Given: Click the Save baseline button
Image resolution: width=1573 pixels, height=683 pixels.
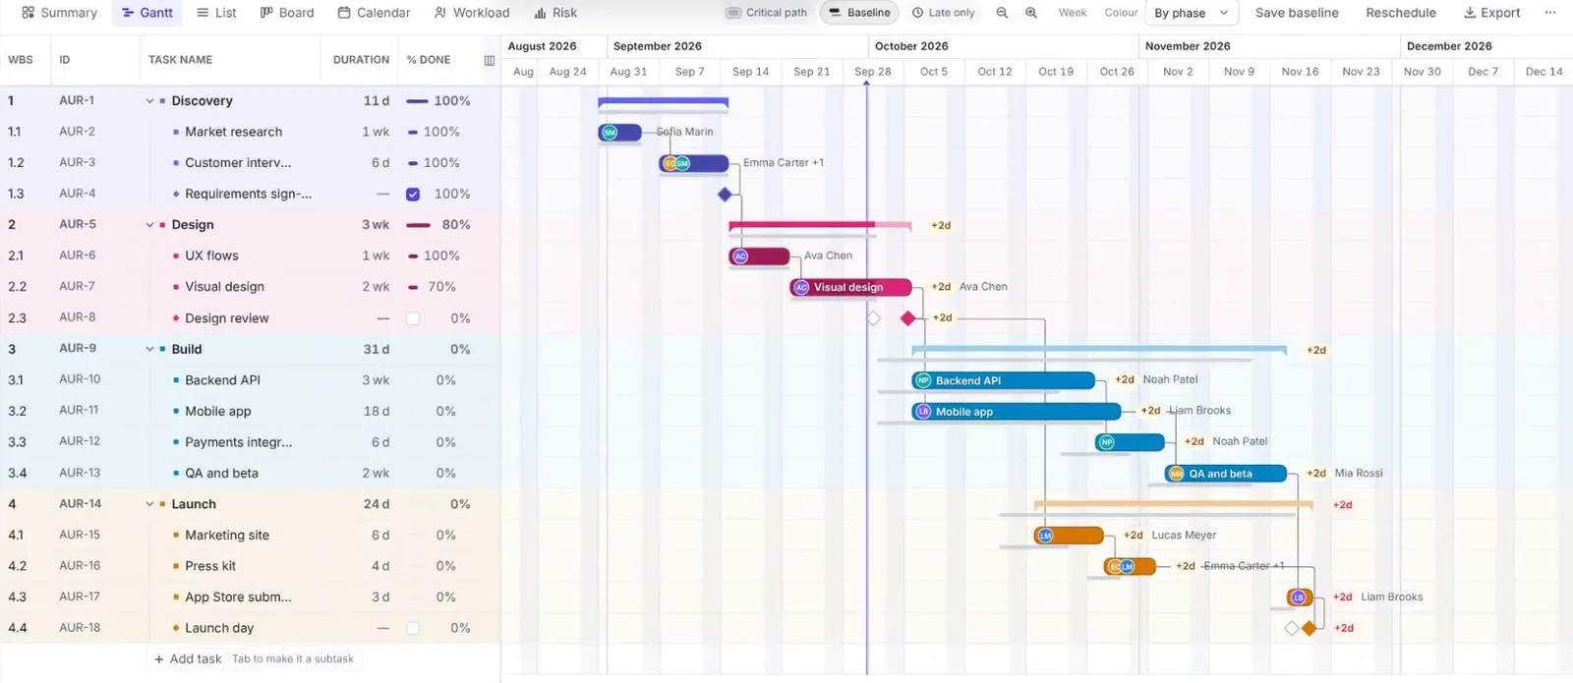Looking at the screenshot, I should [x=1297, y=13].
